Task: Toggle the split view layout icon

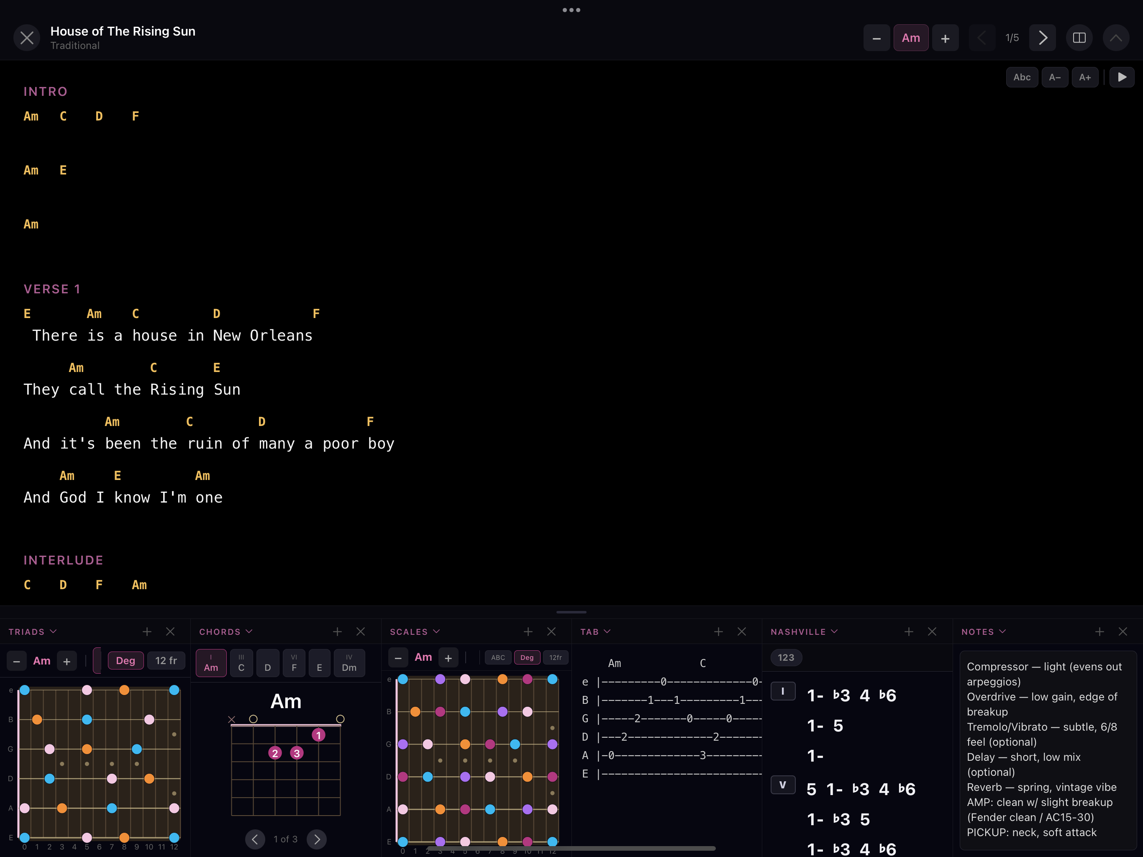Action: tap(1079, 38)
